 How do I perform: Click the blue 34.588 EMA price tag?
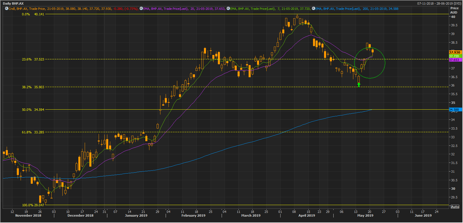pos(455,110)
